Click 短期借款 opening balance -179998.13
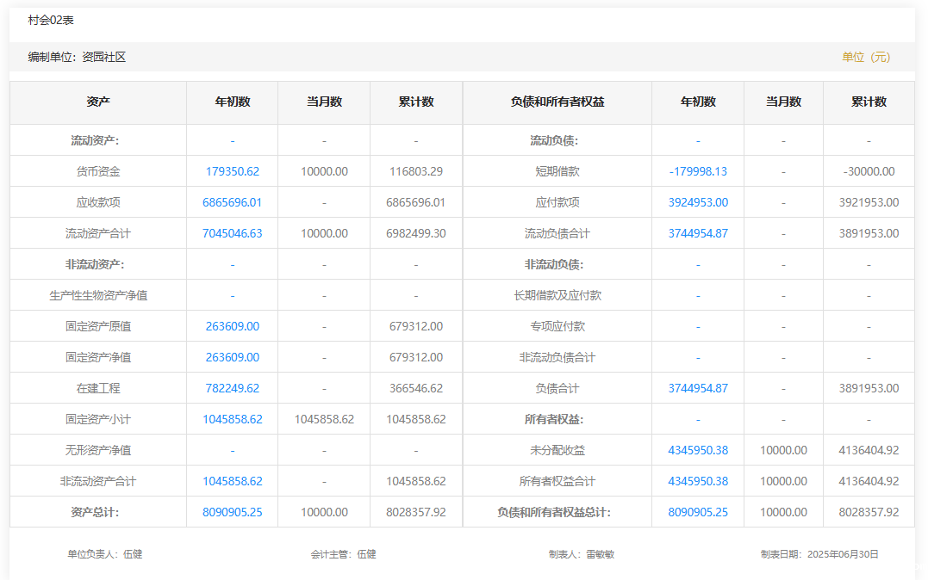928x580 pixels. coord(697,171)
